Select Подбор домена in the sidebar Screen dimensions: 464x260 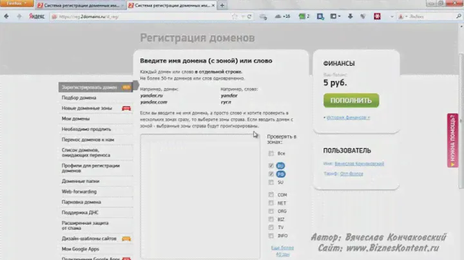[x=77, y=98]
